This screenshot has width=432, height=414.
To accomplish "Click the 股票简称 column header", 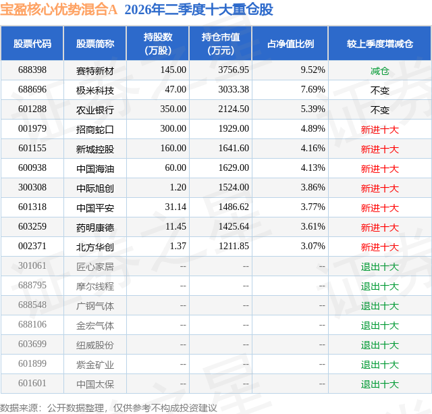I will (x=95, y=43).
